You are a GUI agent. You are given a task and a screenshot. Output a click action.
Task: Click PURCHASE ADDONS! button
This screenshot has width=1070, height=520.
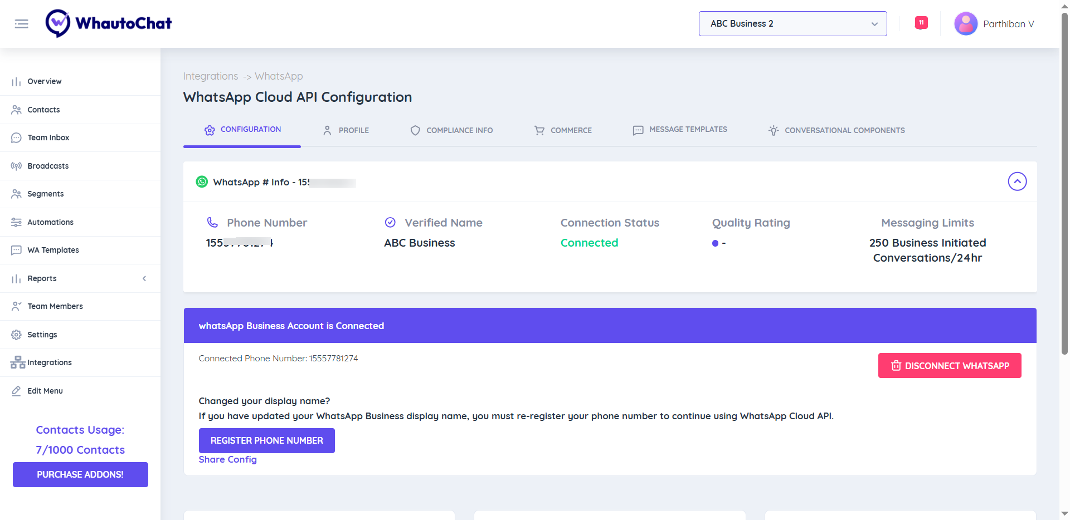pyautogui.click(x=80, y=474)
